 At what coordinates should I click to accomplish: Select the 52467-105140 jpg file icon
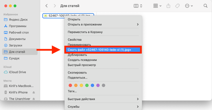pos(46,16)
